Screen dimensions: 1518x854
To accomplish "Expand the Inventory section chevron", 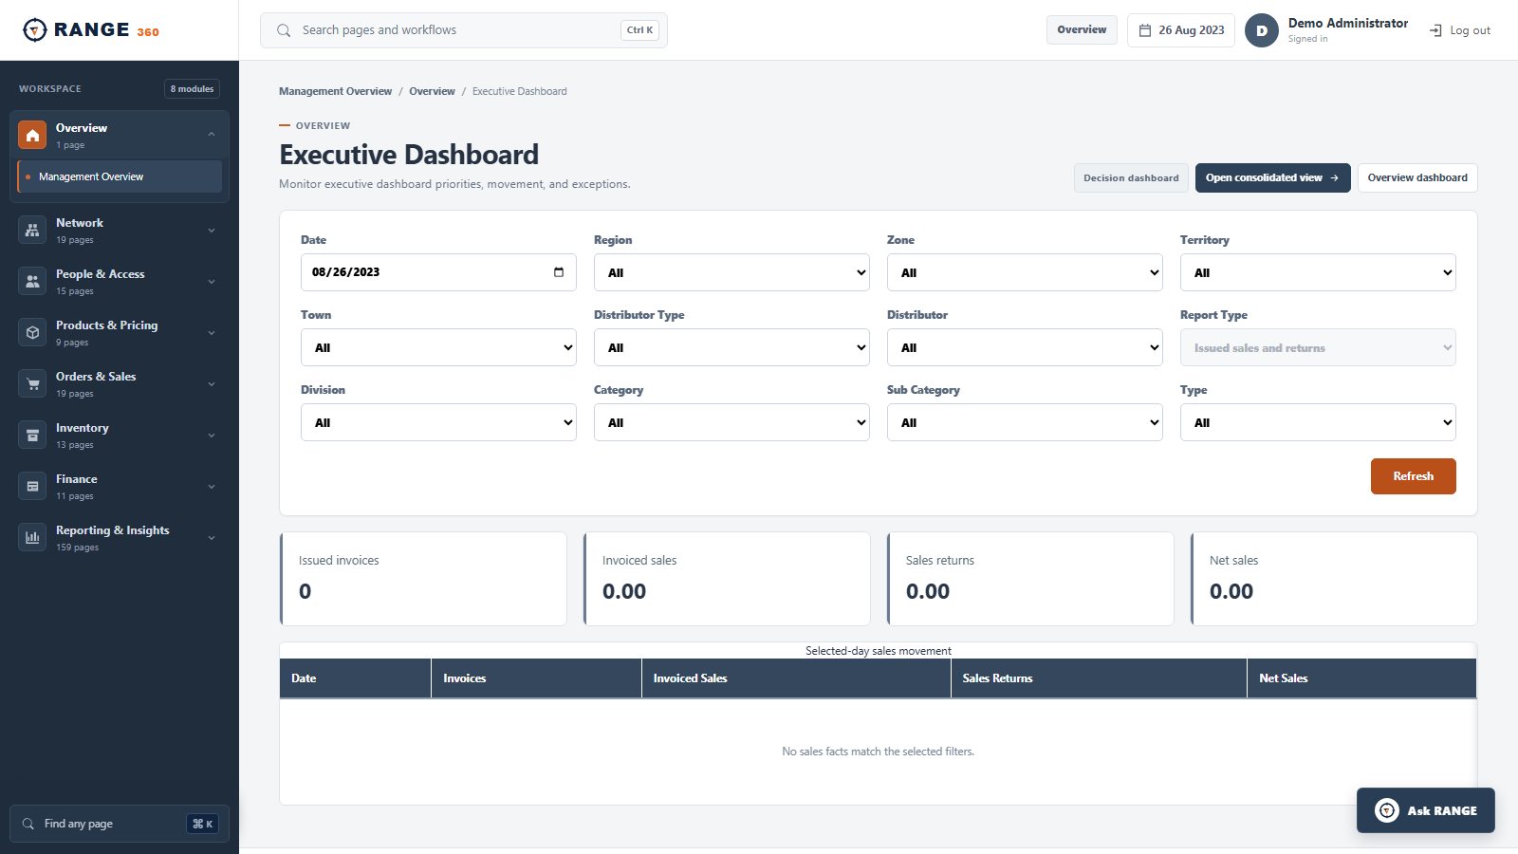I will [212, 436].
